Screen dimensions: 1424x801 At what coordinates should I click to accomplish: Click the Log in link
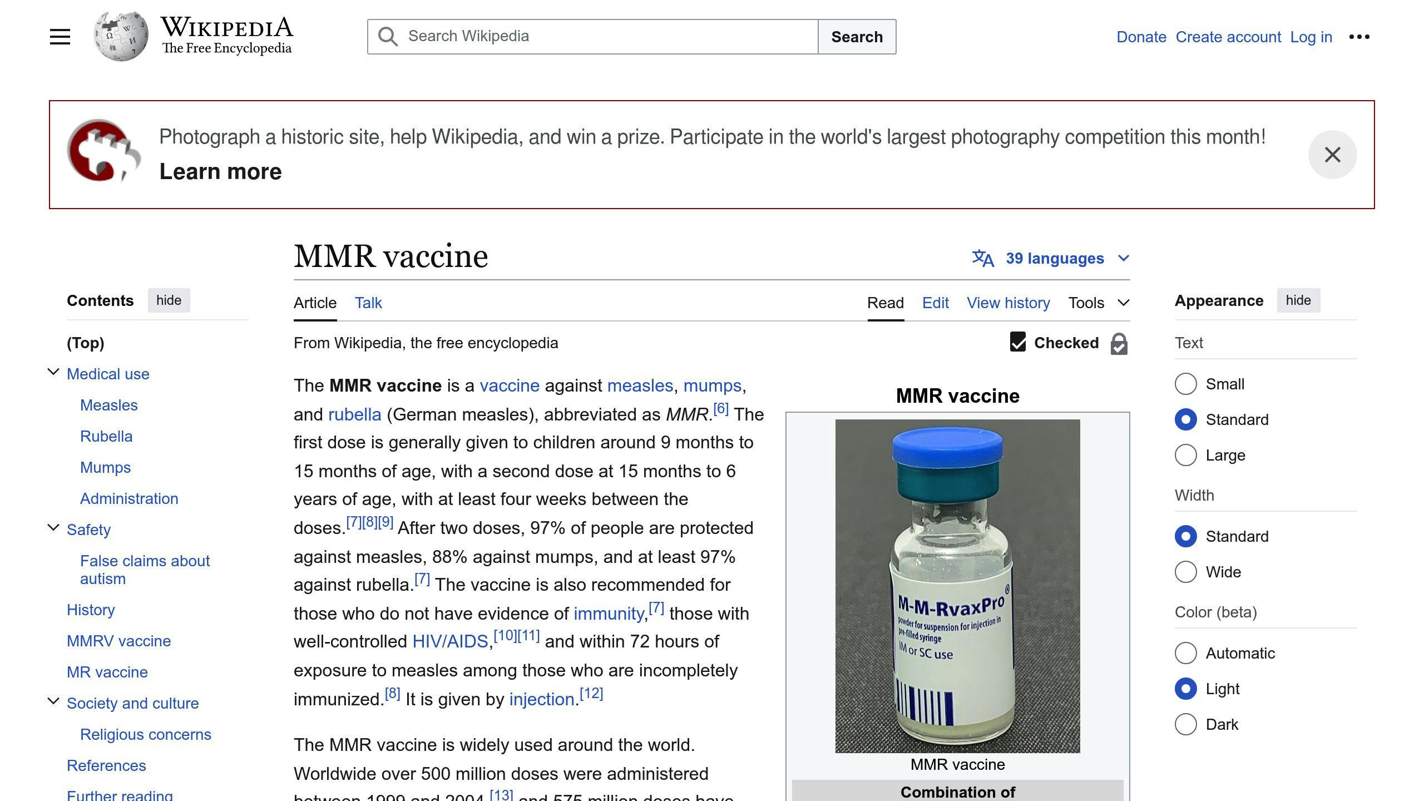pos(1311,37)
